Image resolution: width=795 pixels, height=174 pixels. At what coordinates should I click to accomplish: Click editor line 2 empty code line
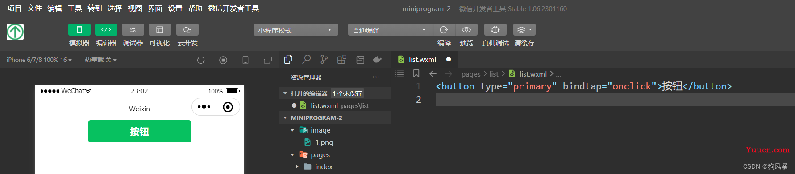click(615, 100)
